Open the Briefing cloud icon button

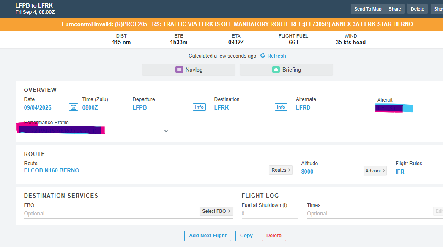pos(276,70)
